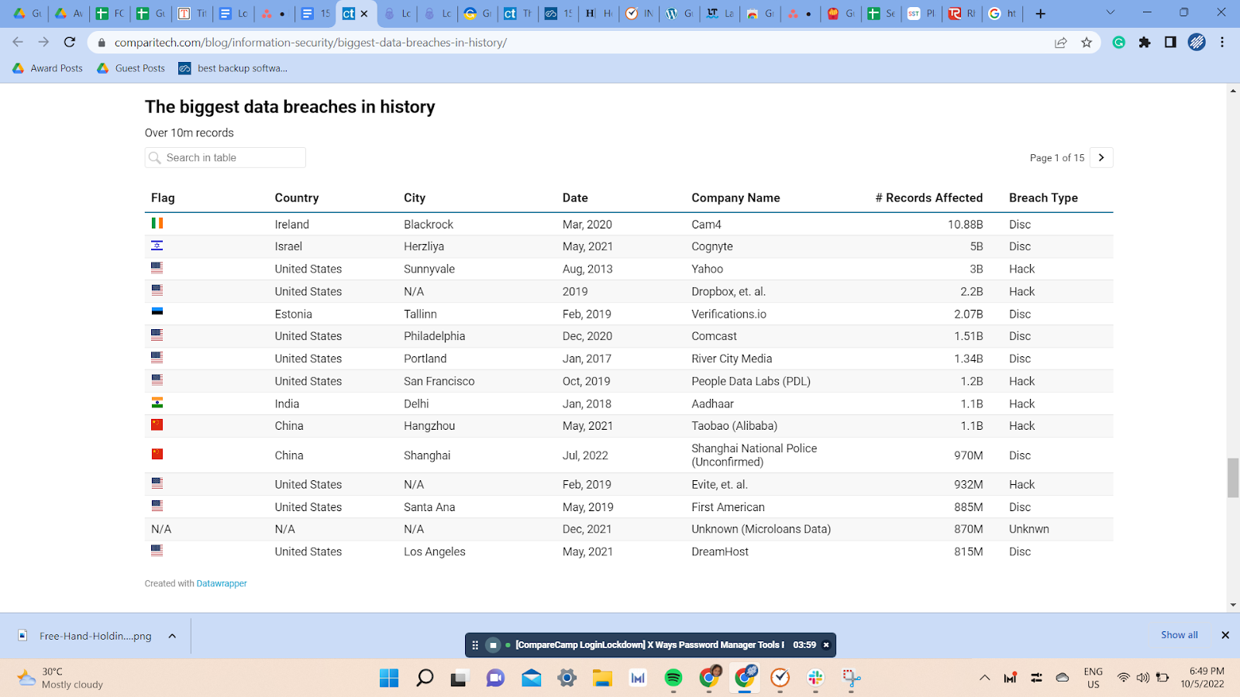Sort table by Country column
The width and height of the screenshot is (1240, 697).
[297, 197]
